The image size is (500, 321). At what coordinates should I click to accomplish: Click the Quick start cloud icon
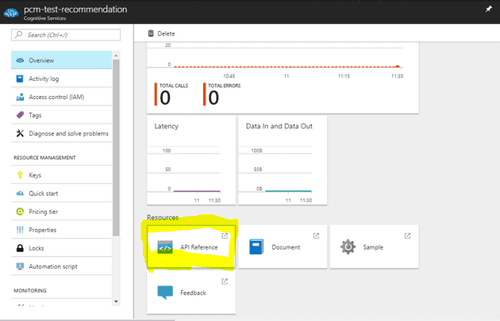(x=20, y=193)
